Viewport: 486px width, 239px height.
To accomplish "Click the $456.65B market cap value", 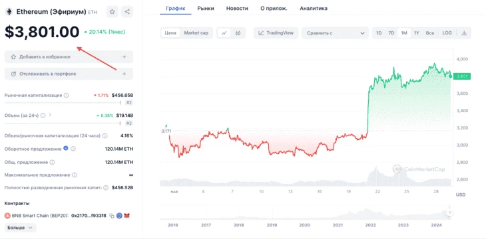I will pyautogui.click(x=122, y=95).
